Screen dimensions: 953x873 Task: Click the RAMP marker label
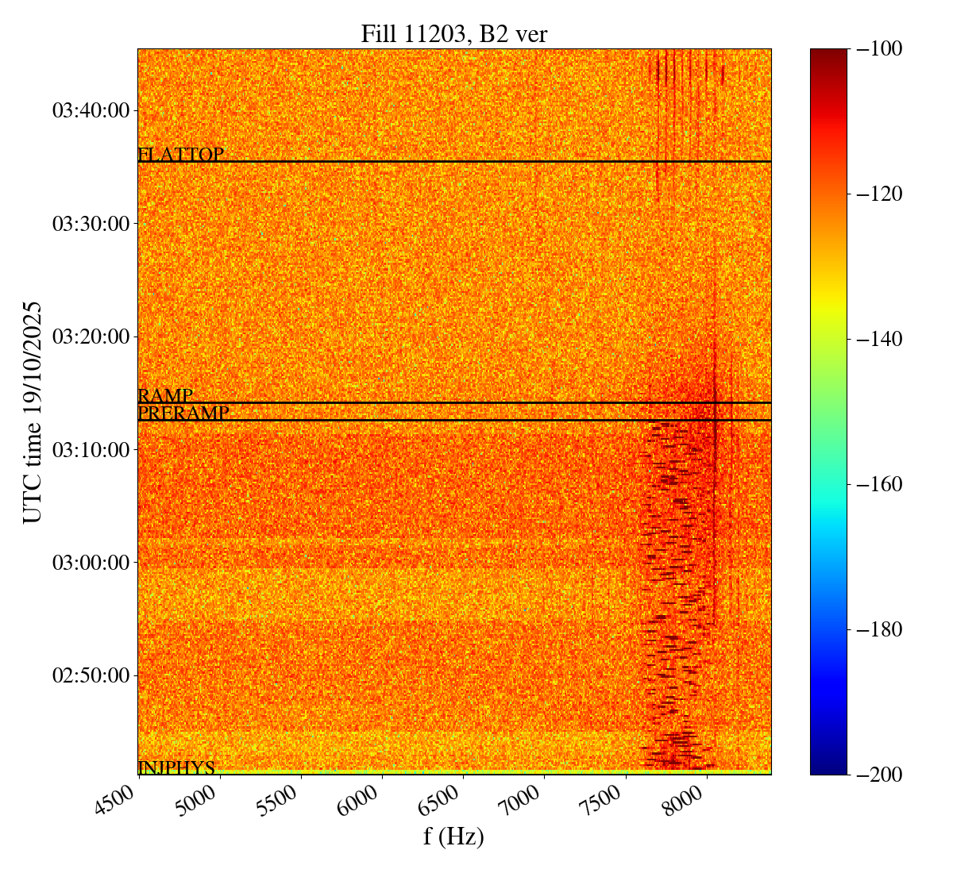point(165,396)
